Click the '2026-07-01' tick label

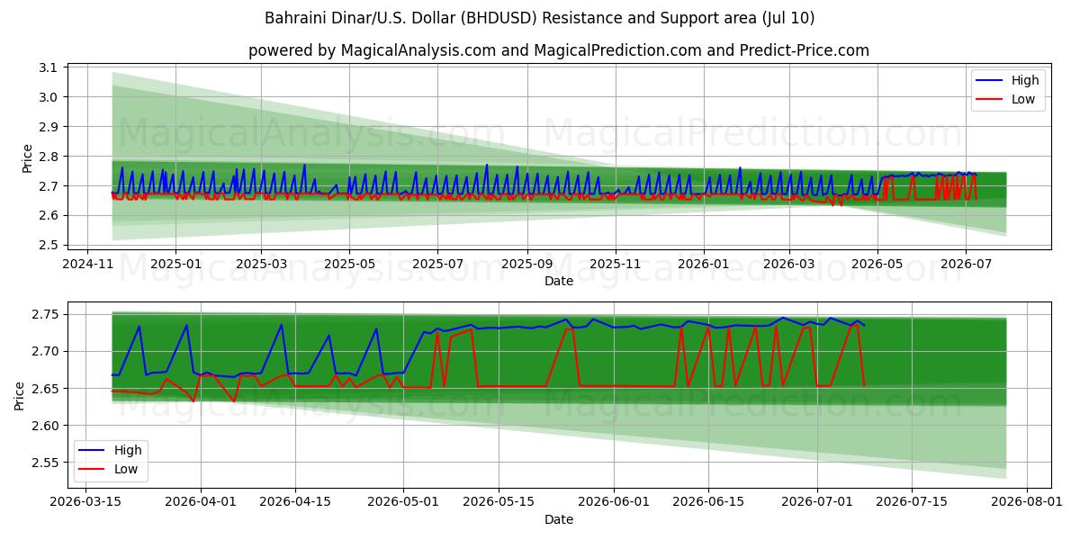[816, 502]
